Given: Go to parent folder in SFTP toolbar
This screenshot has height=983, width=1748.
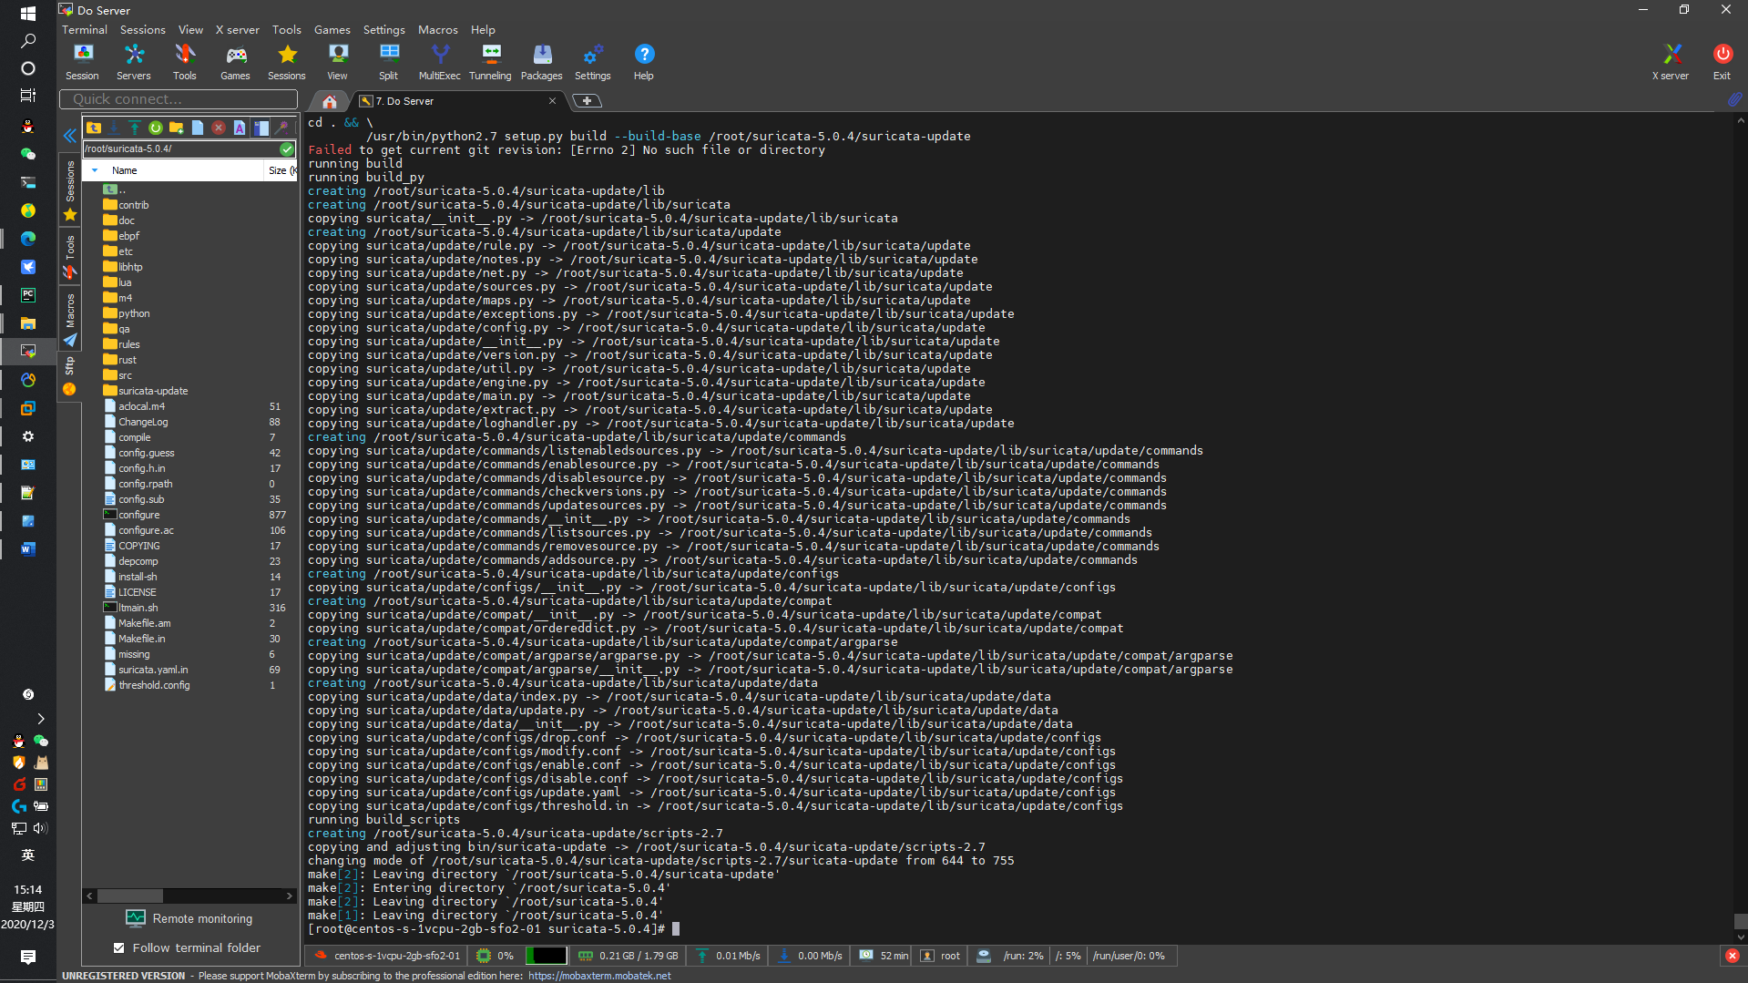Looking at the screenshot, I should [94, 128].
